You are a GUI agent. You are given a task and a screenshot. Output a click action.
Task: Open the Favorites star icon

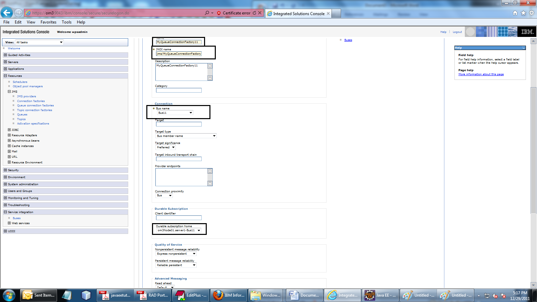pos(523,13)
